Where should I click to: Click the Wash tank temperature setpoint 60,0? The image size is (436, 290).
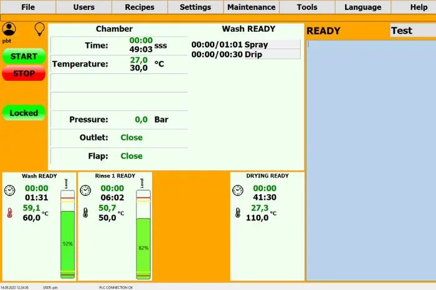pos(31,218)
